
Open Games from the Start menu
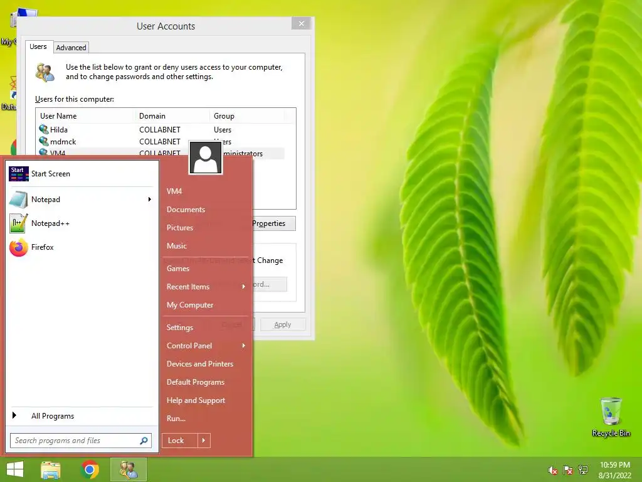177,269
